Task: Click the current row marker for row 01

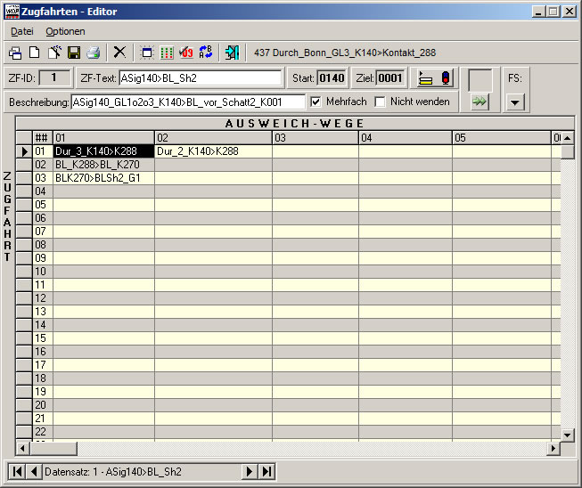Action: (24, 151)
